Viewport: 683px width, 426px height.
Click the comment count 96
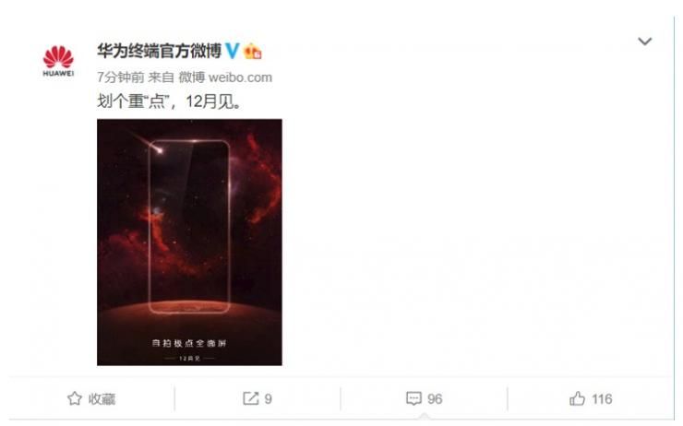click(435, 398)
